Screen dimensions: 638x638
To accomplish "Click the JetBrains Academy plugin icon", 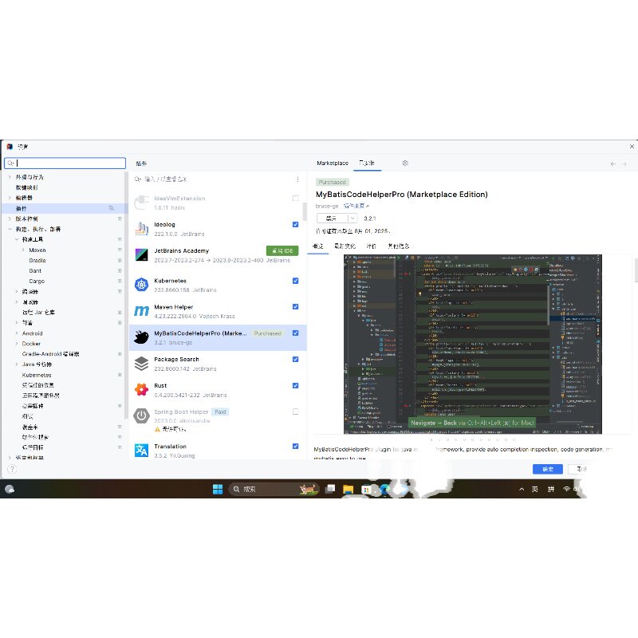I will (141, 255).
